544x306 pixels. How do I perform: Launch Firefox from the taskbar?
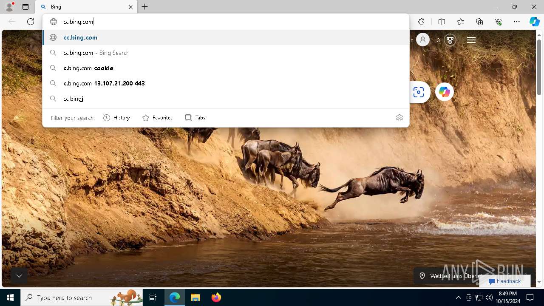[216, 297]
